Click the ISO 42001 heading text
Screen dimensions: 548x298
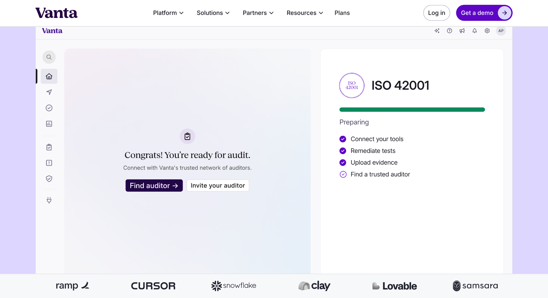(400, 86)
